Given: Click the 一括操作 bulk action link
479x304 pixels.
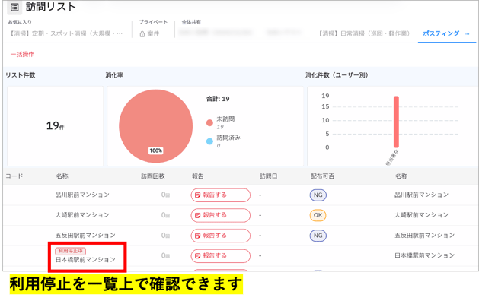Looking at the screenshot, I should 22,54.
